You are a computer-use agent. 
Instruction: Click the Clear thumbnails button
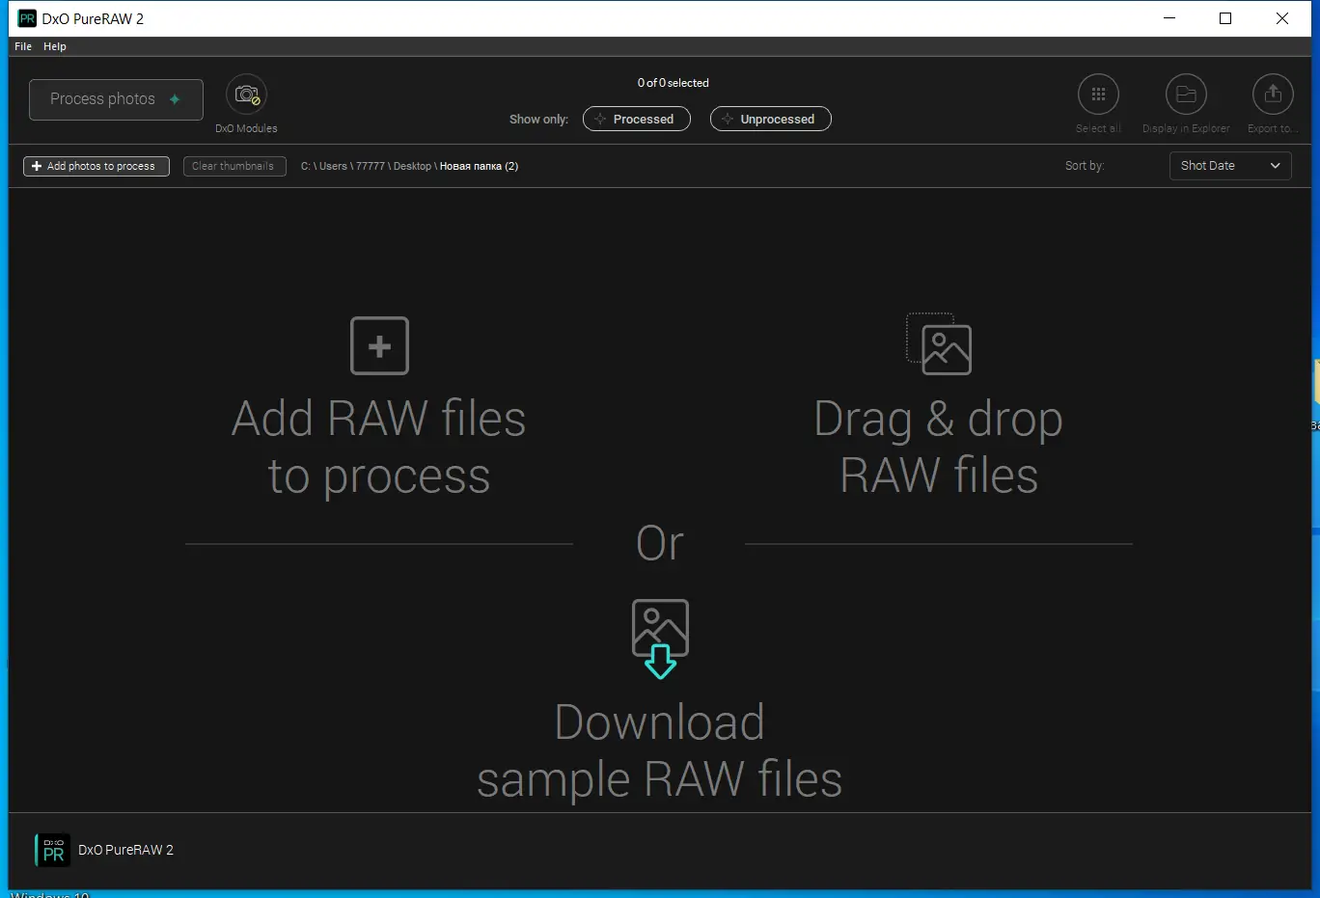(x=234, y=166)
